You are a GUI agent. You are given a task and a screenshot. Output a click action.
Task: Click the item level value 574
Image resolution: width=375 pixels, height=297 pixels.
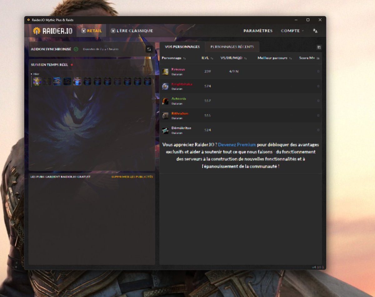click(207, 86)
